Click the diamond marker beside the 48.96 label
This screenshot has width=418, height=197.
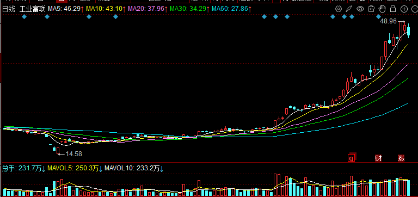(378, 17)
